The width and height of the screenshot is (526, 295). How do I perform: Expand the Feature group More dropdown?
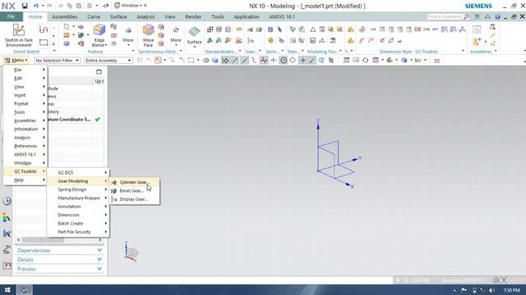[x=128, y=35]
